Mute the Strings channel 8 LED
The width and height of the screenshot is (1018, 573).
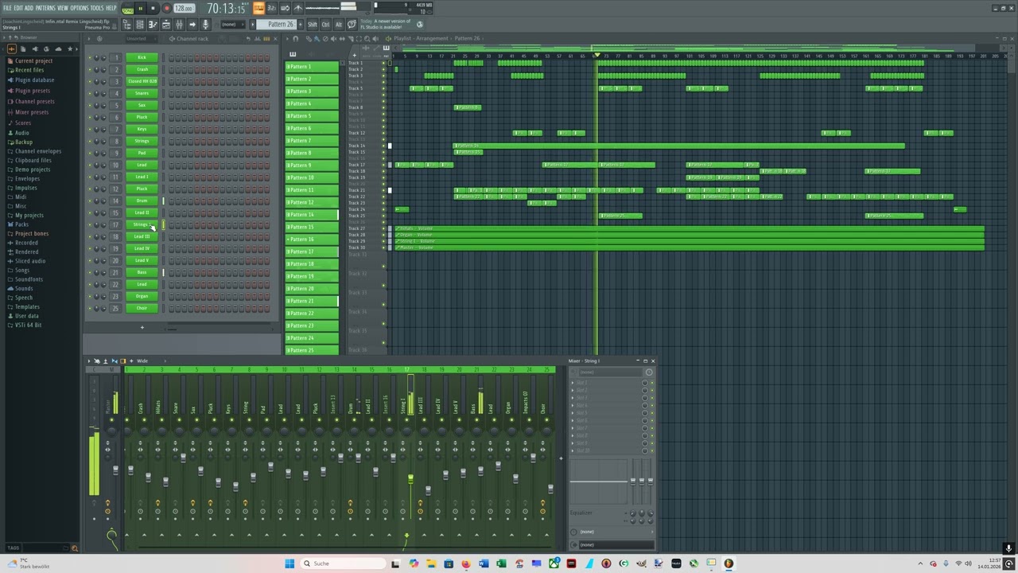point(90,141)
